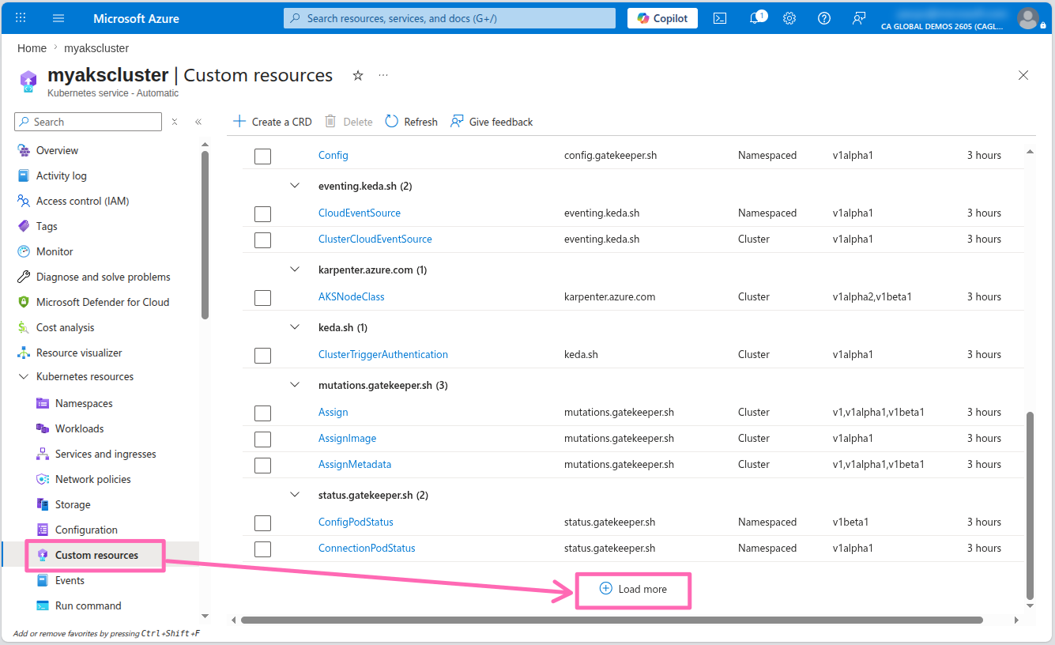Click the Workloads icon
Image resolution: width=1055 pixels, height=645 pixels.
(x=43, y=428)
